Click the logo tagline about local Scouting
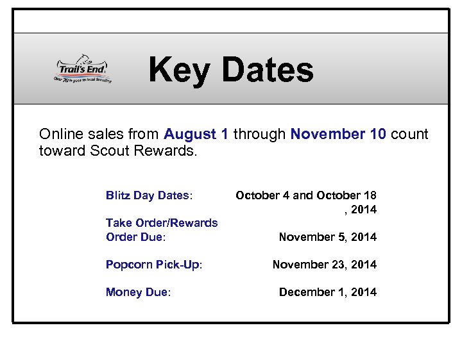The height and width of the screenshot is (346, 462). [x=83, y=79]
